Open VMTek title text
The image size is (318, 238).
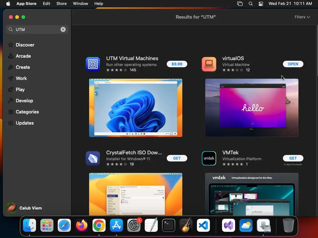230,152
